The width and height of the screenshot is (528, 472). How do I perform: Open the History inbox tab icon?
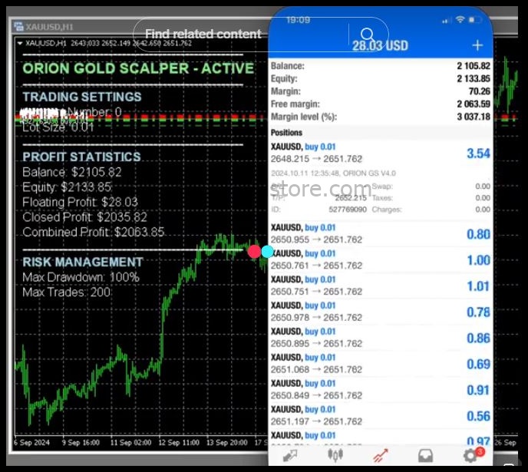pyautogui.click(x=425, y=456)
